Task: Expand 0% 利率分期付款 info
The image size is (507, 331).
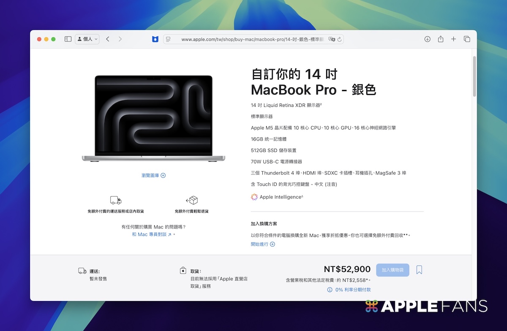Action: coord(349,290)
